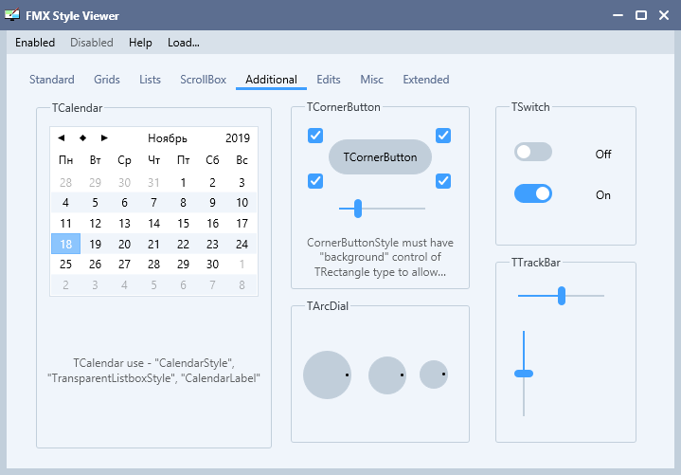This screenshot has height=475, width=681.
Task: Uncheck the bottom-left corner checkbox
Action: (315, 181)
